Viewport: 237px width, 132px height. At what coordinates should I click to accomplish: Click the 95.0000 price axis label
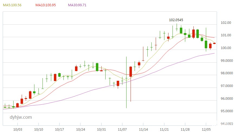tap(227, 111)
